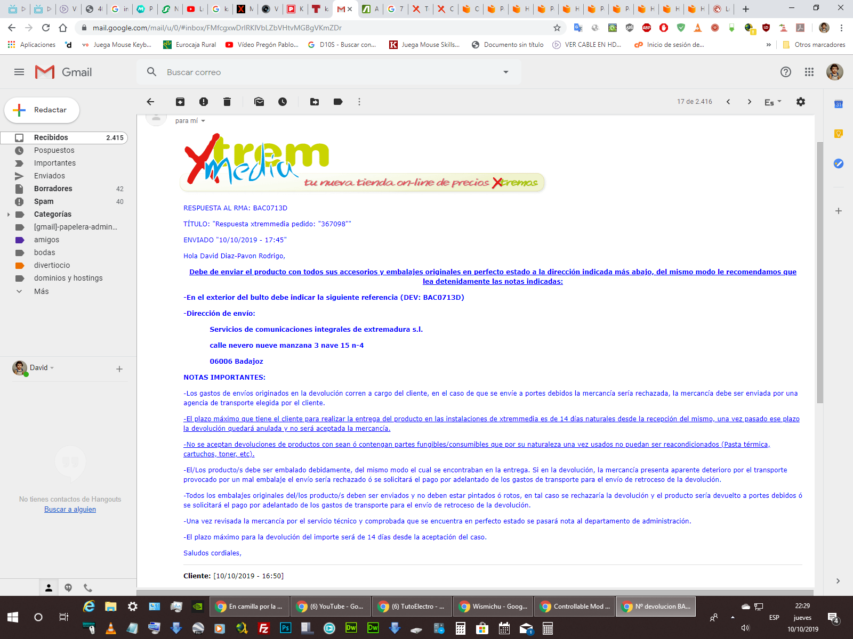The height and width of the screenshot is (639, 853).
Task: Click the Archive email icon
Action: 180,102
